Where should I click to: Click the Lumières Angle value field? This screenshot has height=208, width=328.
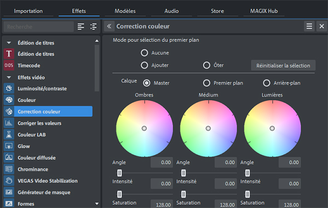pos(290,162)
